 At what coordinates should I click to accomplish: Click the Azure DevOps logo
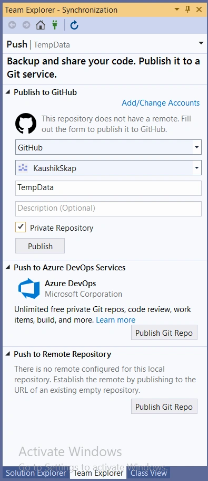[29, 288]
